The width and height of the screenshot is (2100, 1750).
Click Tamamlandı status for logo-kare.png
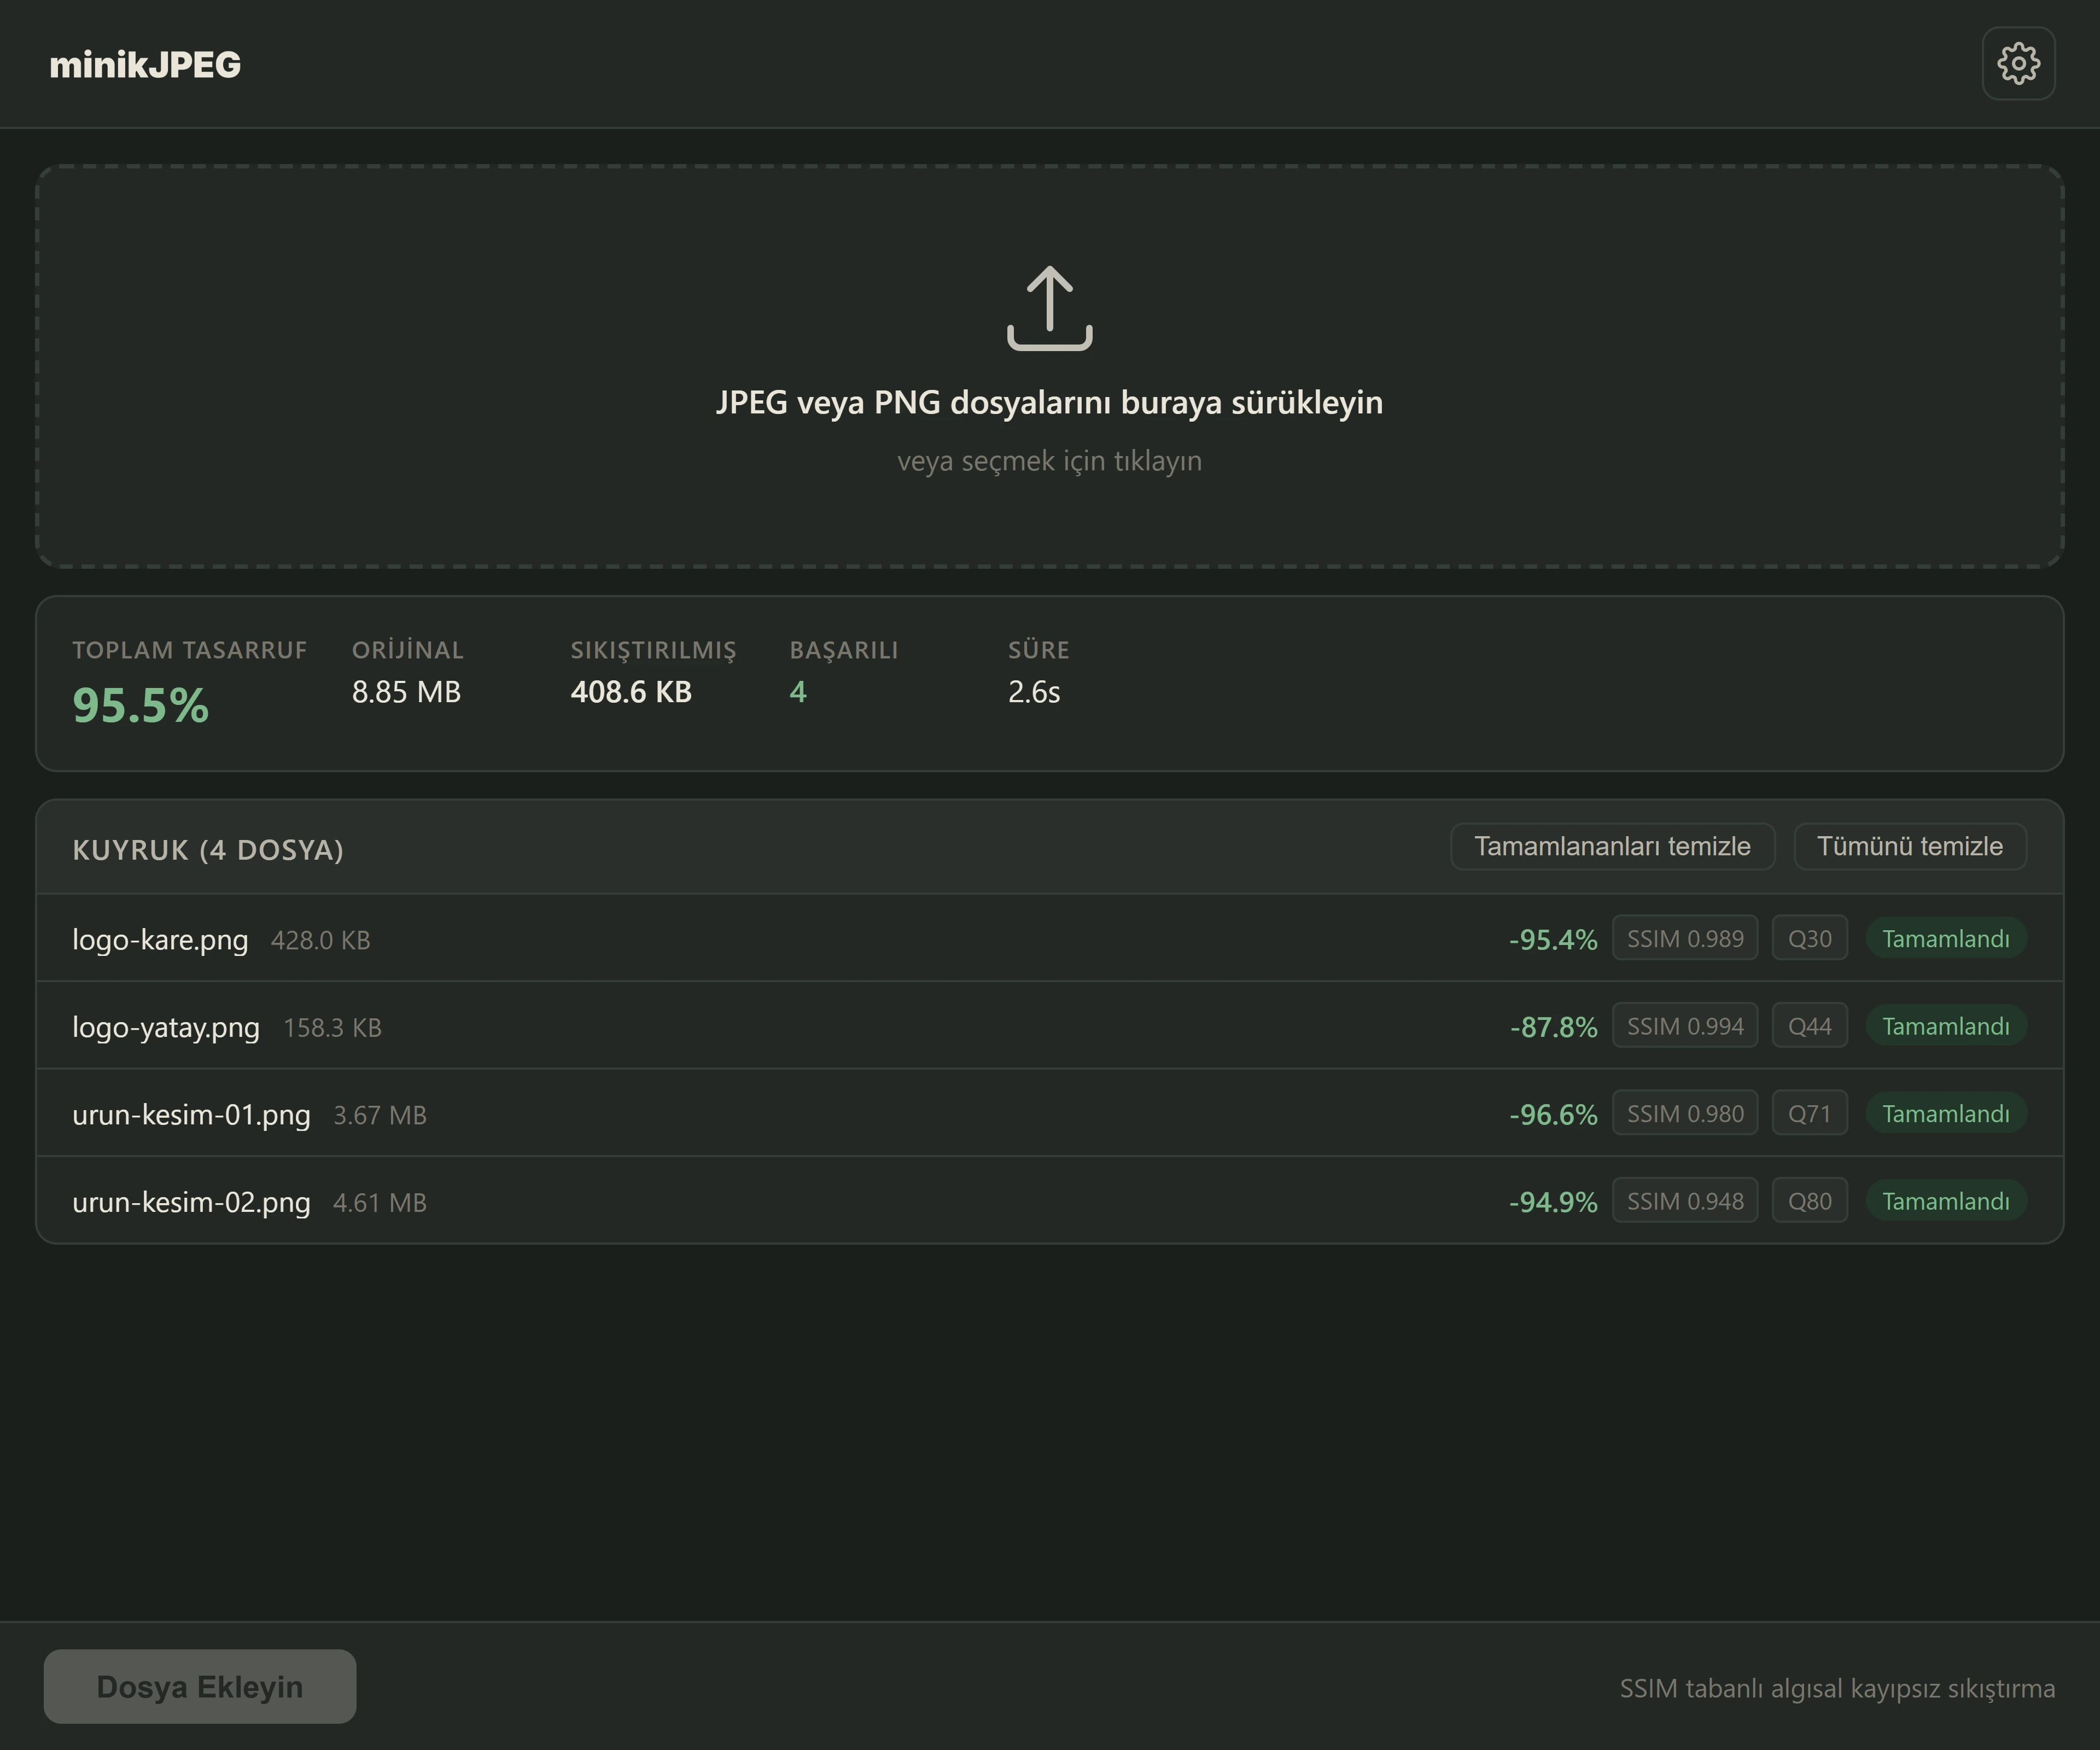[x=1946, y=938]
